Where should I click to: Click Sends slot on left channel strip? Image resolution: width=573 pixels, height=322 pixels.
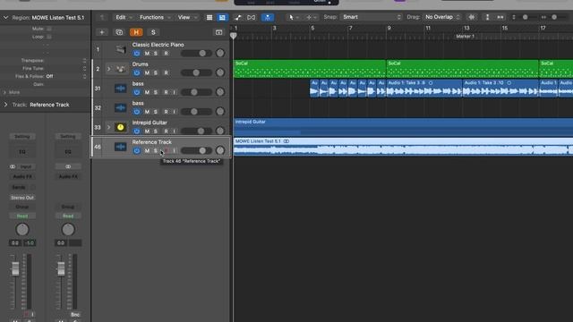[x=19, y=187]
